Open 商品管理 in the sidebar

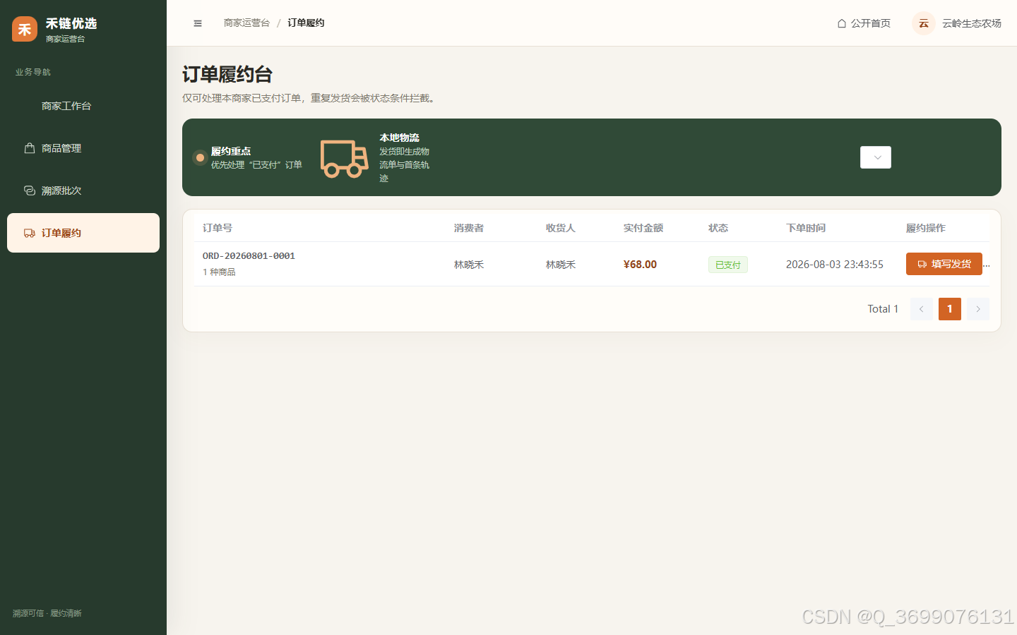[83, 148]
